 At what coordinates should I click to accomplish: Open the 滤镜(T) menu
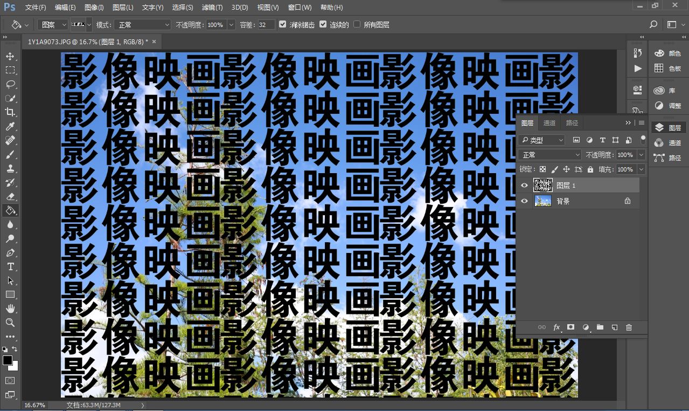212,8
